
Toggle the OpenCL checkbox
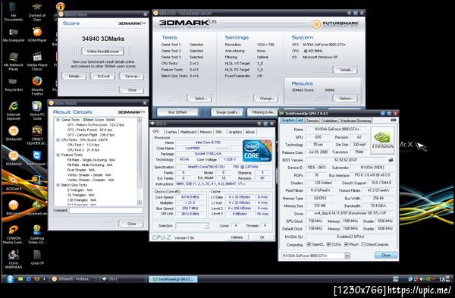click(x=309, y=244)
